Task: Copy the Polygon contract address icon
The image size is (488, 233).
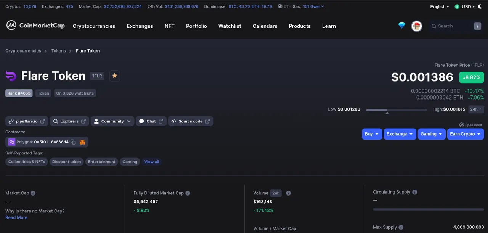Action: point(73,142)
